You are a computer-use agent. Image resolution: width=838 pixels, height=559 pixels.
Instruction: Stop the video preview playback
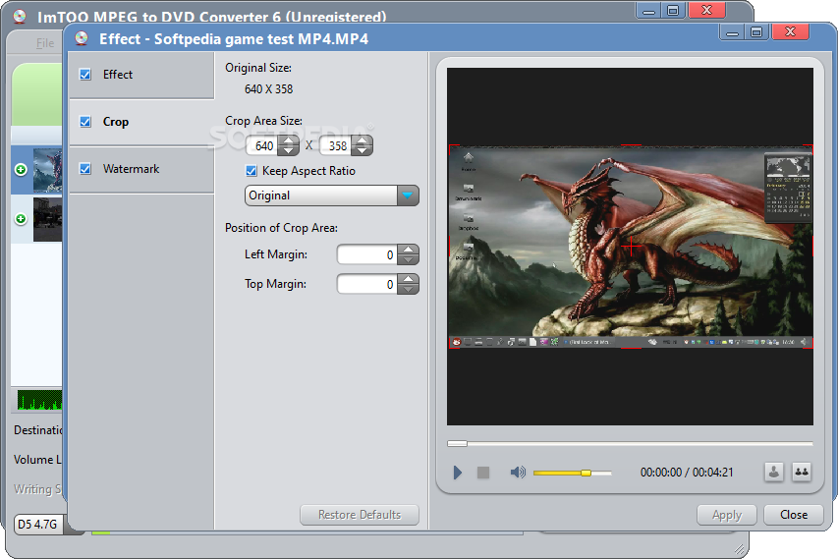(483, 473)
